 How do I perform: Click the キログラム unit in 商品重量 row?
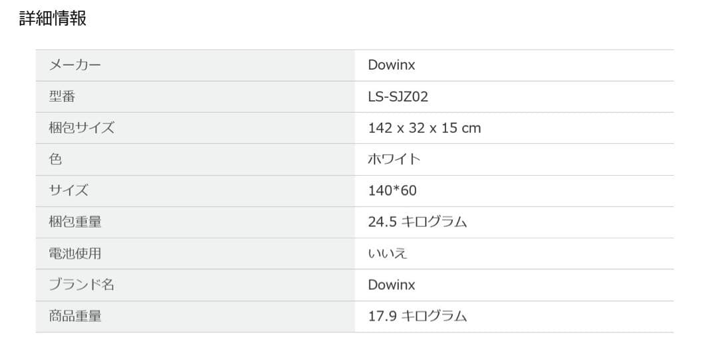(x=434, y=316)
